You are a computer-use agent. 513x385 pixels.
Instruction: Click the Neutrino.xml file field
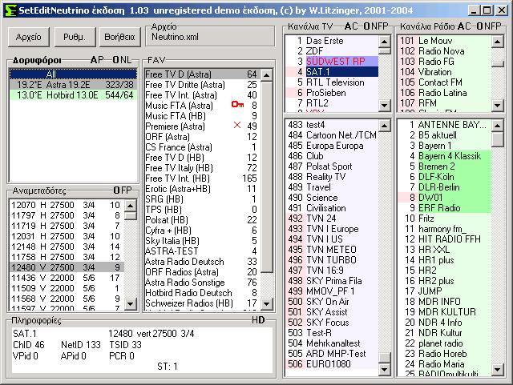pyautogui.click(x=210, y=37)
